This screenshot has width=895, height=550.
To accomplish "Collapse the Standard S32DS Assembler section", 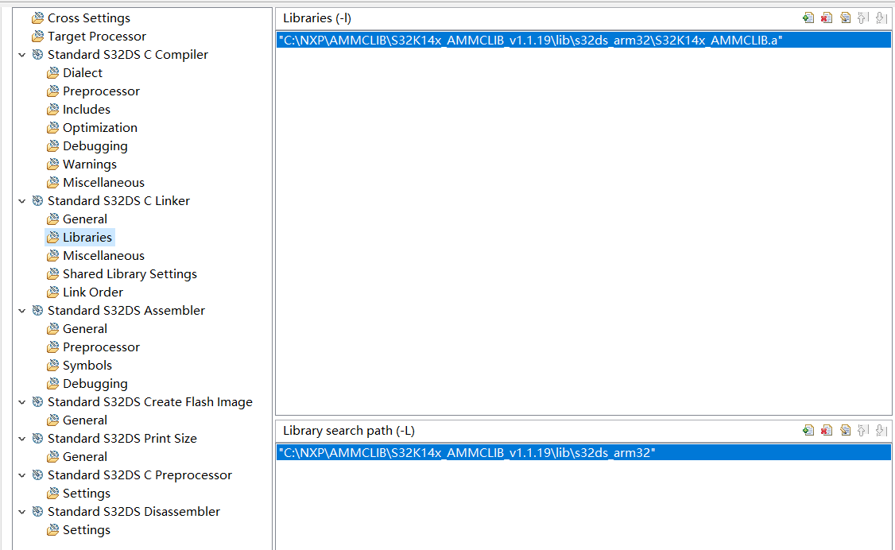I will (21, 310).
